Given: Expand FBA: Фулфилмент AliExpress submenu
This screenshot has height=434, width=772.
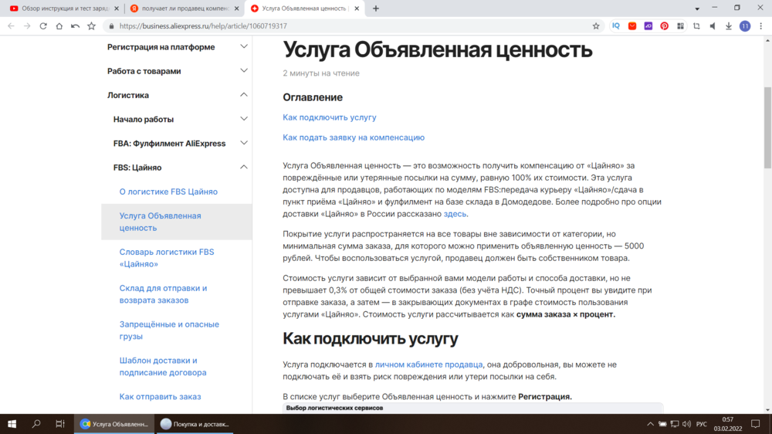Looking at the screenshot, I should click(x=244, y=144).
